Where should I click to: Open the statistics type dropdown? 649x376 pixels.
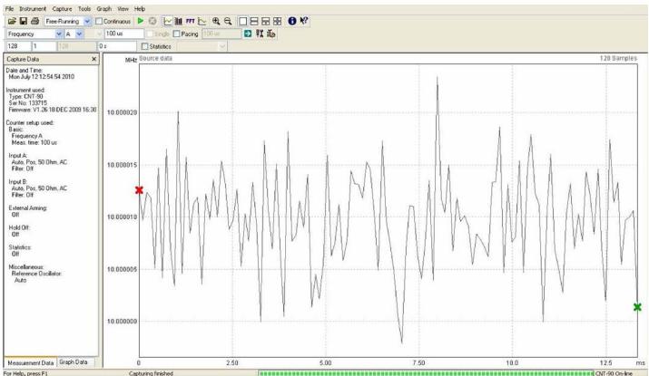[x=222, y=46]
